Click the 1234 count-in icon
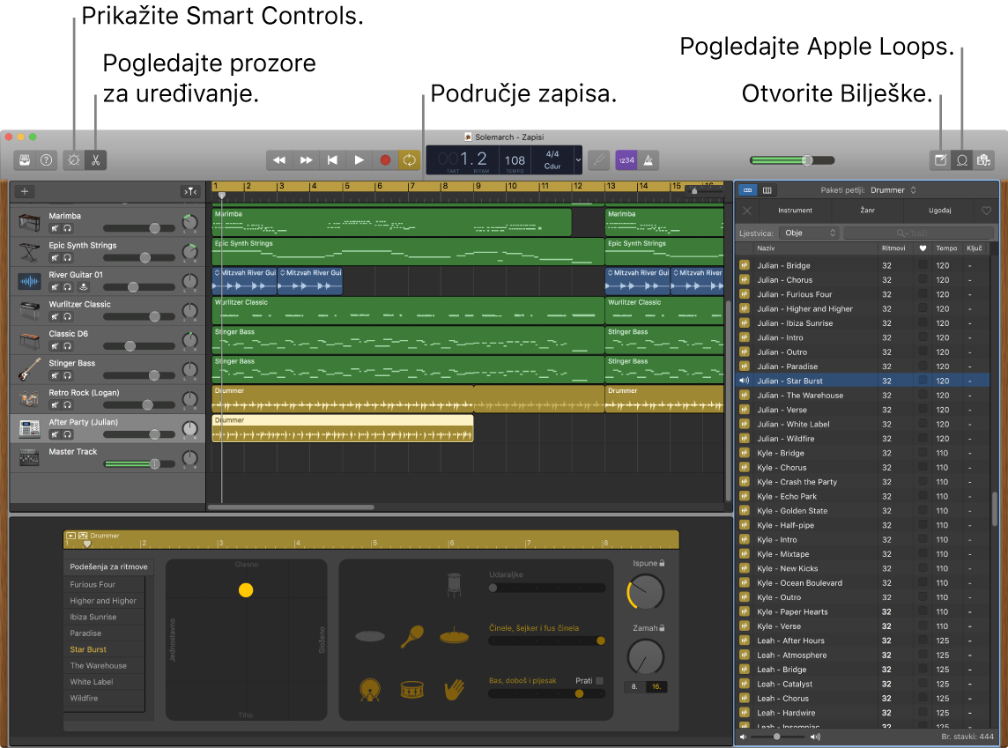The width and height of the screenshot is (1008, 748). pyautogui.click(x=626, y=159)
